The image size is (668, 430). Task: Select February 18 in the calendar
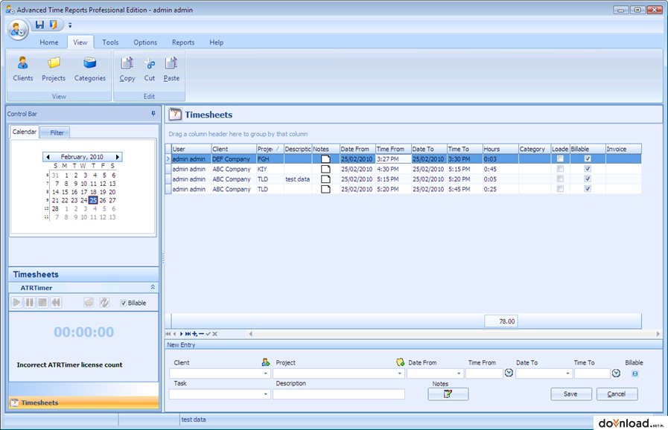93,192
